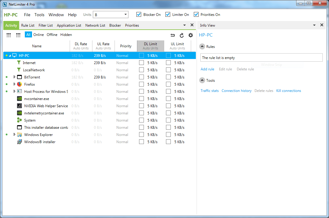329x218 pixels.
Task: Click the NetLimiter logo in title bar
Action: click(4, 4)
